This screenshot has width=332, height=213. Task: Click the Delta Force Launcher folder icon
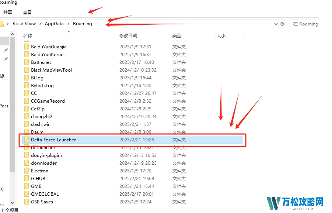[x=27, y=140]
